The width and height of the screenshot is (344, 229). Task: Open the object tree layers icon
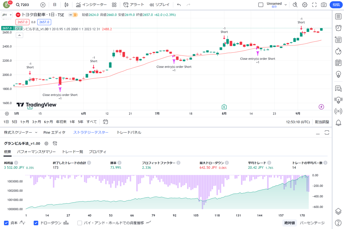(x=338, y=212)
